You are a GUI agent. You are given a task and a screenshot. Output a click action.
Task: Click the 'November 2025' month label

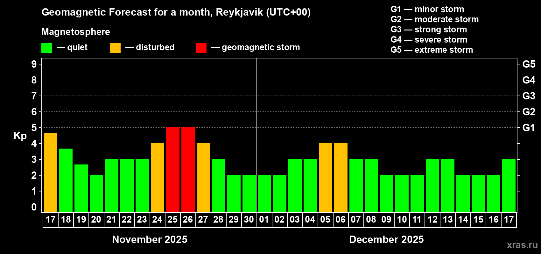click(x=150, y=239)
